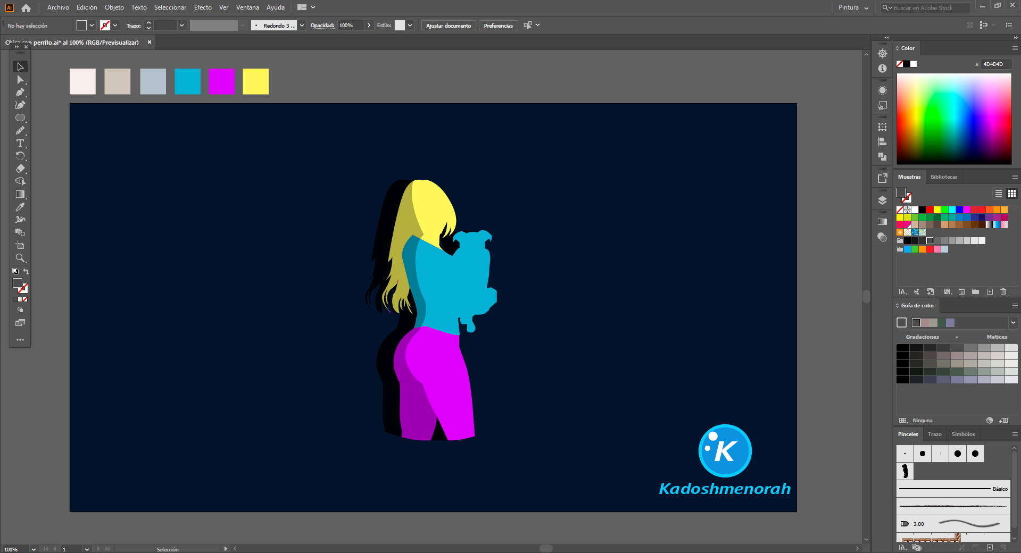Open Ventana menu
Screen dimensions: 1021x553
[x=247, y=7]
